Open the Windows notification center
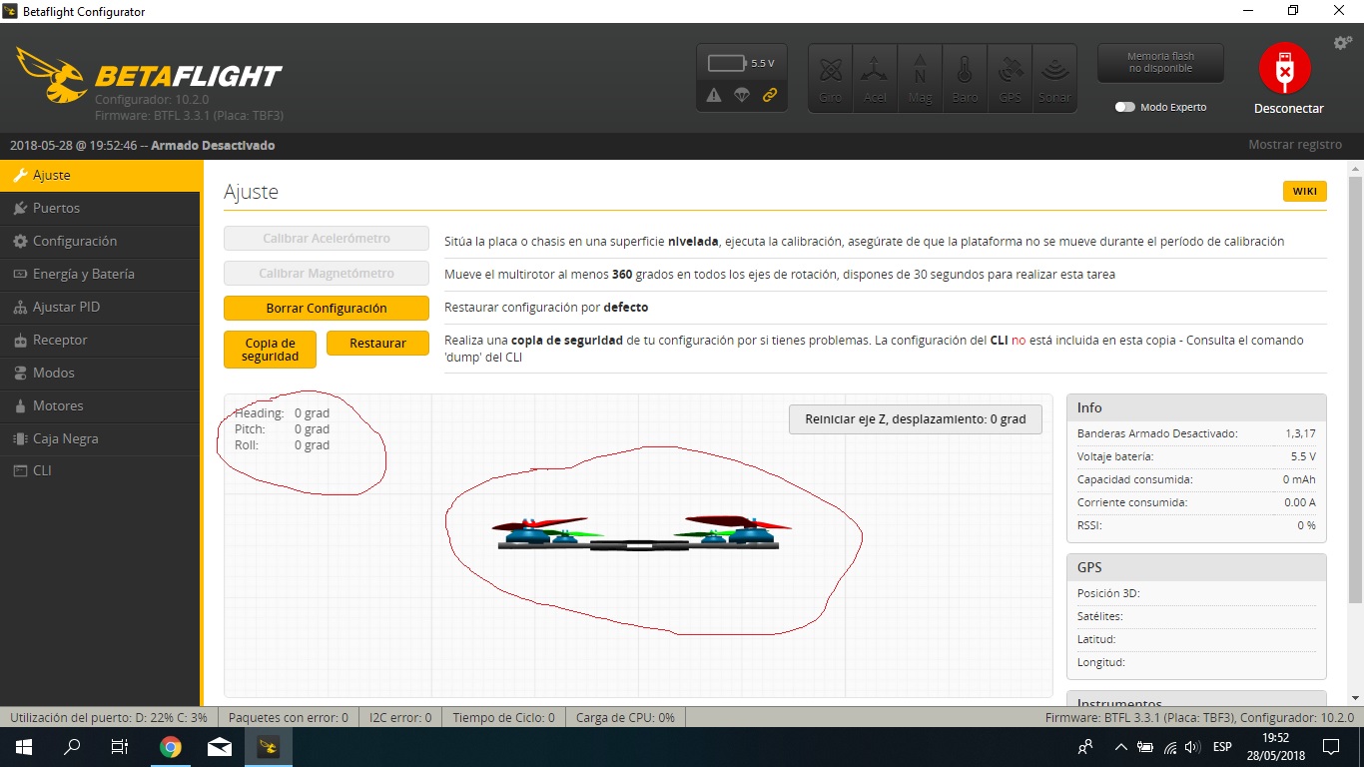 pyautogui.click(x=1331, y=747)
